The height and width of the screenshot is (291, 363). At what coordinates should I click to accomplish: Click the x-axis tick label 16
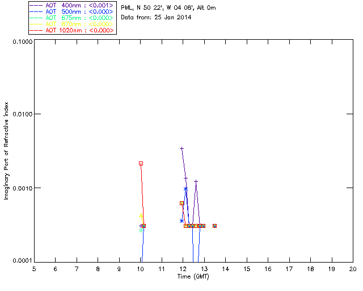coord(268,269)
